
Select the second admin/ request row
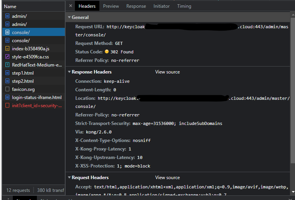pos(34,24)
